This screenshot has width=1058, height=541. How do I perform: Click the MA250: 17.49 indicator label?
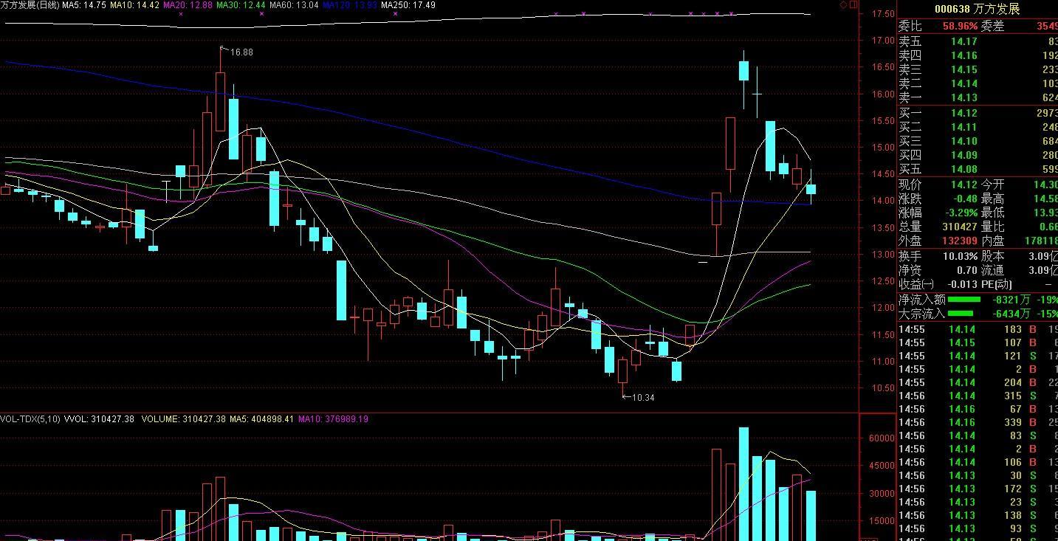[x=408, y=5]
